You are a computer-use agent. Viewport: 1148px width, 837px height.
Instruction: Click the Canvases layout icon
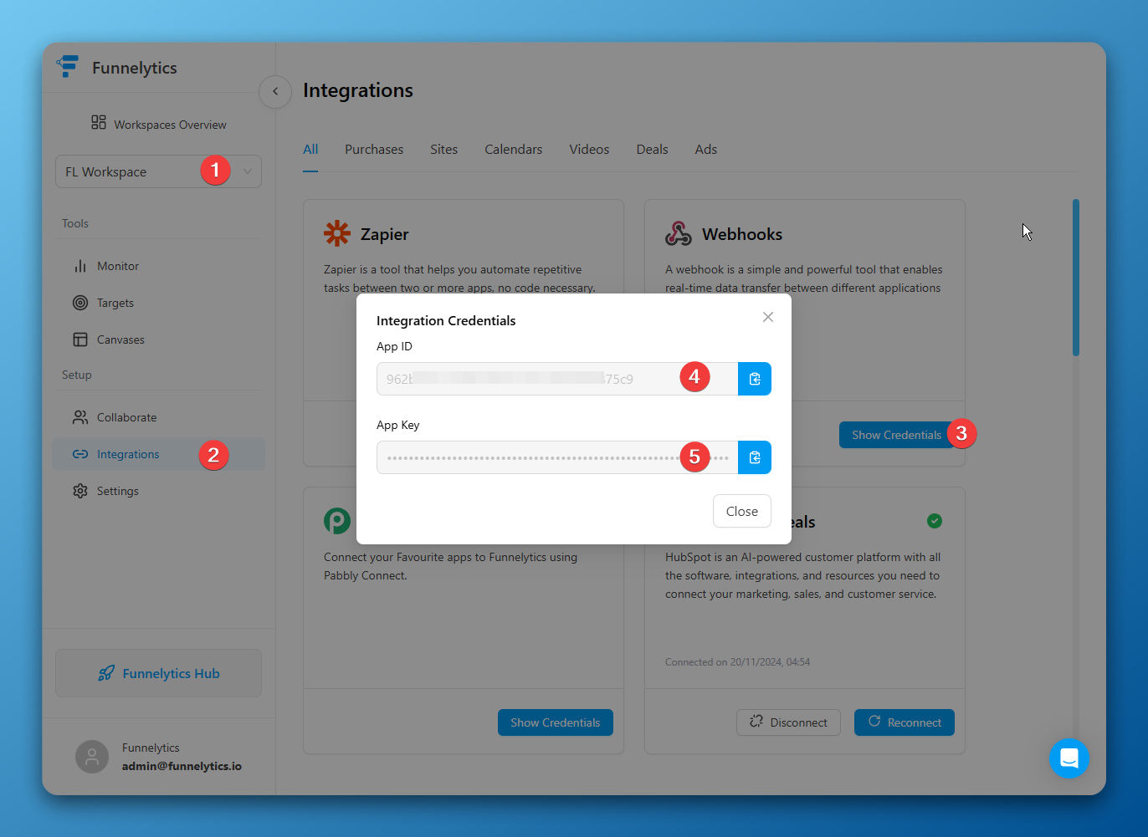pyautogui.click(x=80, y=339)
